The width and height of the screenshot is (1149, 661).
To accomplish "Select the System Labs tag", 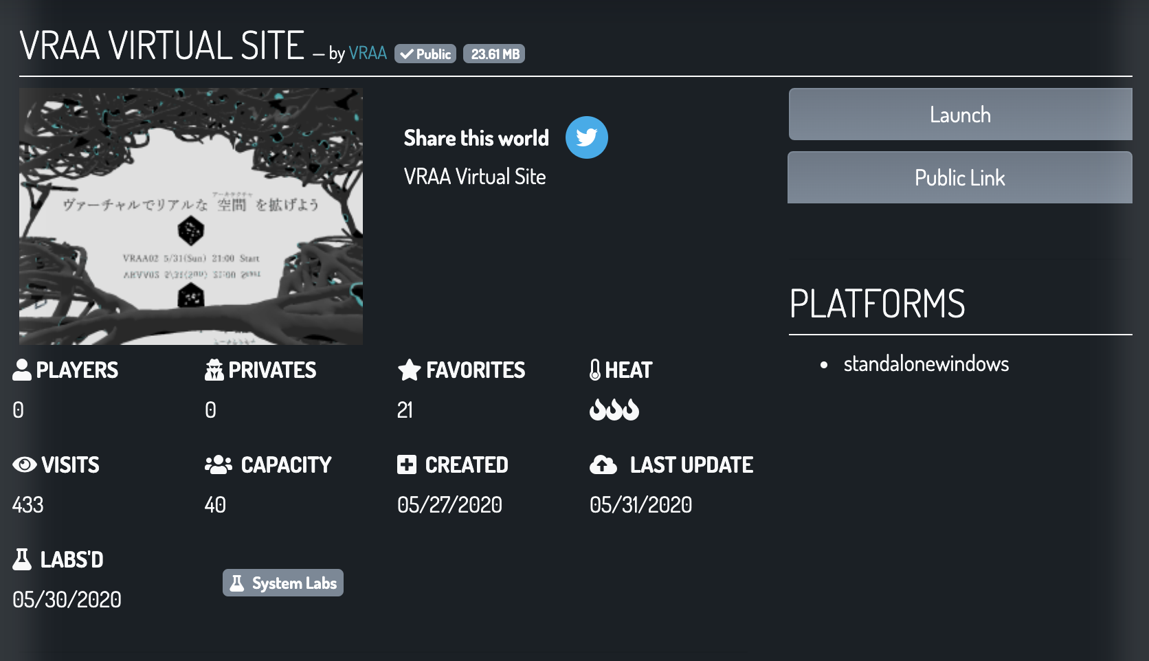I will [283, 583].
